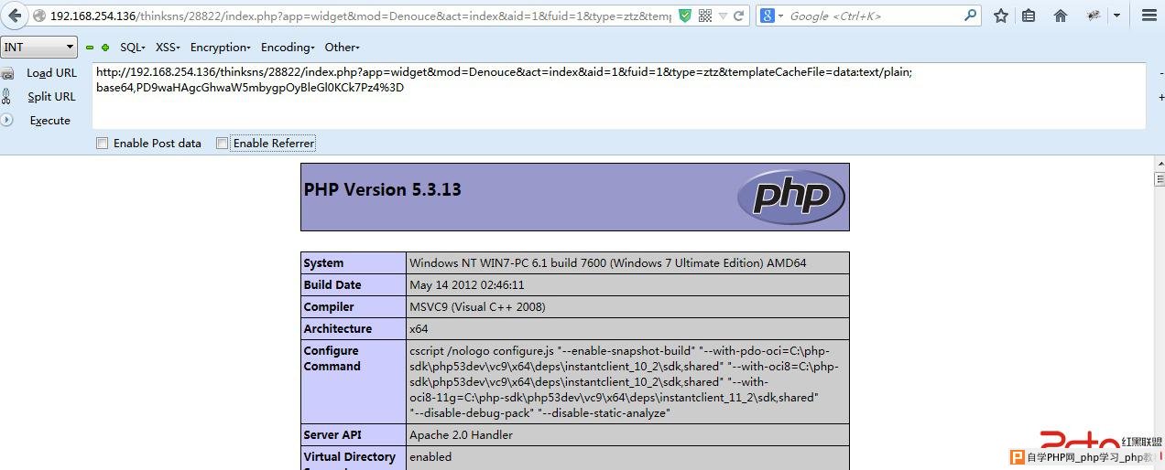Screen dimensions: 1165x470
Task: Click the "May 14 2012 02:46:11" value
Action: tap(467, 285)
